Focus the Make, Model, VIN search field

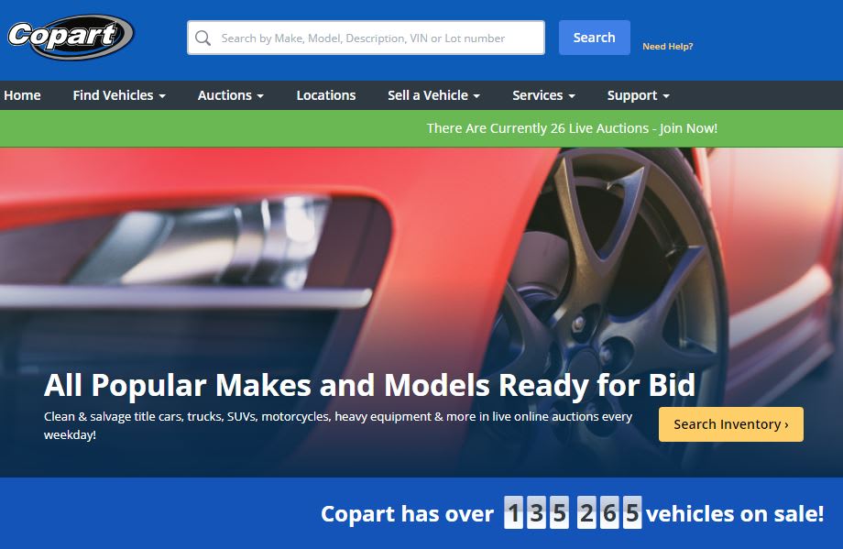point(366,38)
